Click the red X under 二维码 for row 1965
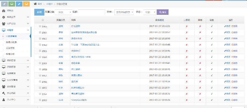This screenshot has height=108, width=247. [x=187, y=26]
